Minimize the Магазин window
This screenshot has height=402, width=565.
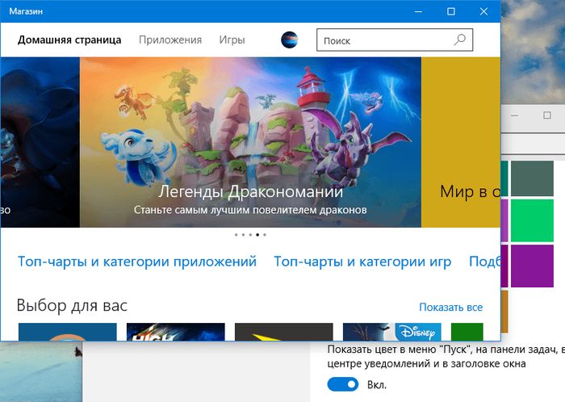click(418, 11)
